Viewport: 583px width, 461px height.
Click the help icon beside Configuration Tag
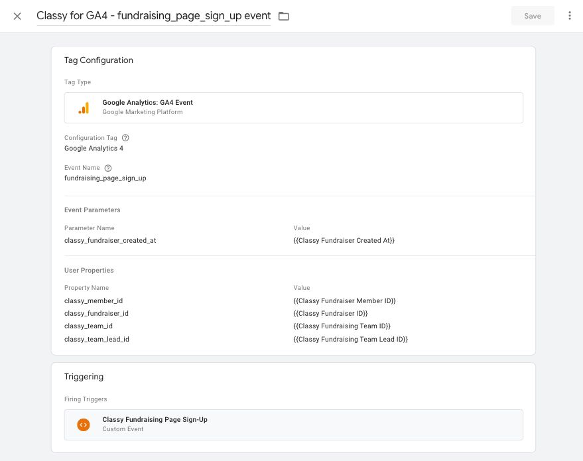tap(125, 138)
